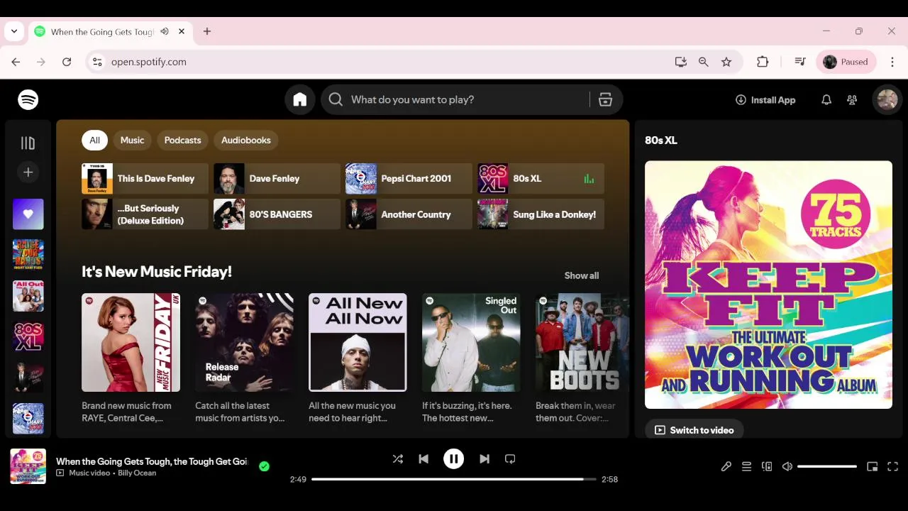The width and height of the screenshot is (908, 511).
Task: Bookmark this page with star icon
Action: [x=726, y=62]
